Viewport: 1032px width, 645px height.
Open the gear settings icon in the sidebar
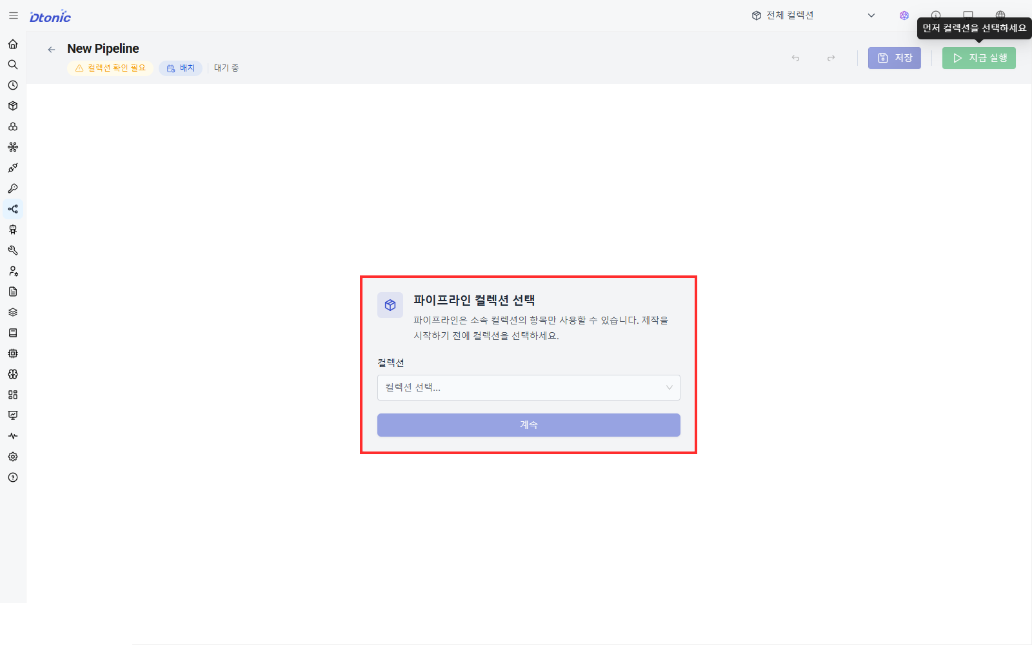point(13,457)
